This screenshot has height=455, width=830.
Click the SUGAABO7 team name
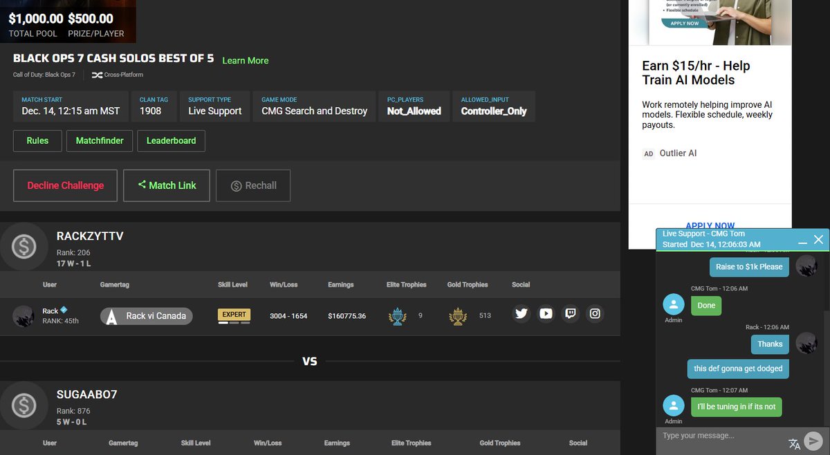coord(87,395)
